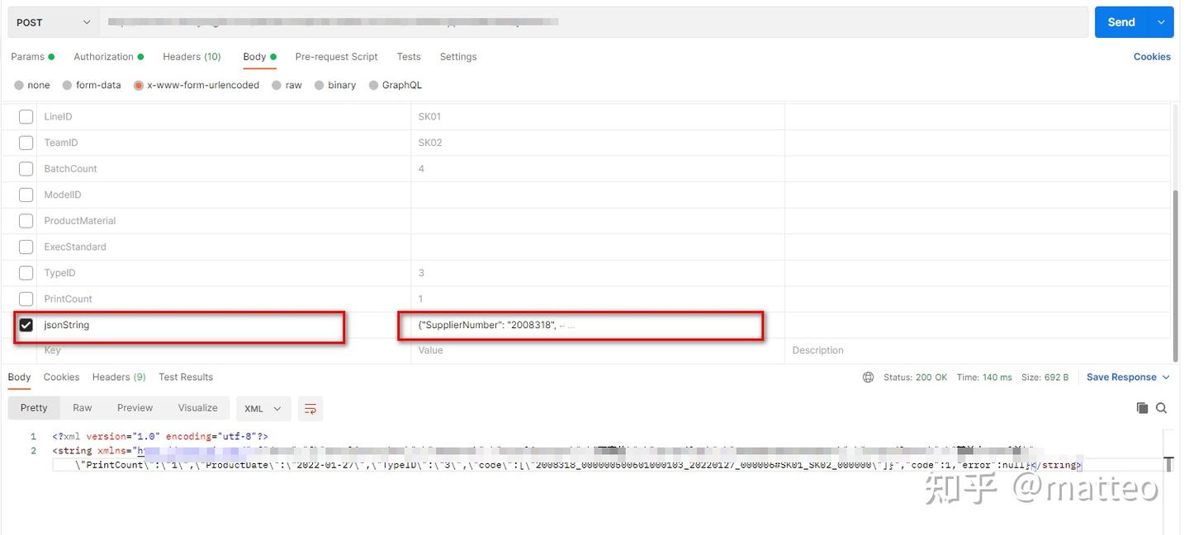The image size is (1189, 535).
Task: Open the Cookies manager link
Action: 1152,56
